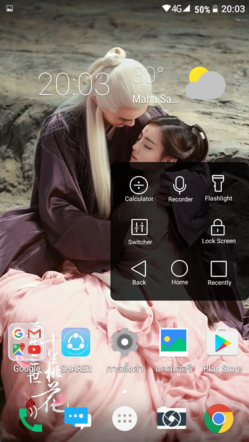Tap the 20:03 clock widget
Viewport: 249px width, 442px height.
[x=74, y=84]
